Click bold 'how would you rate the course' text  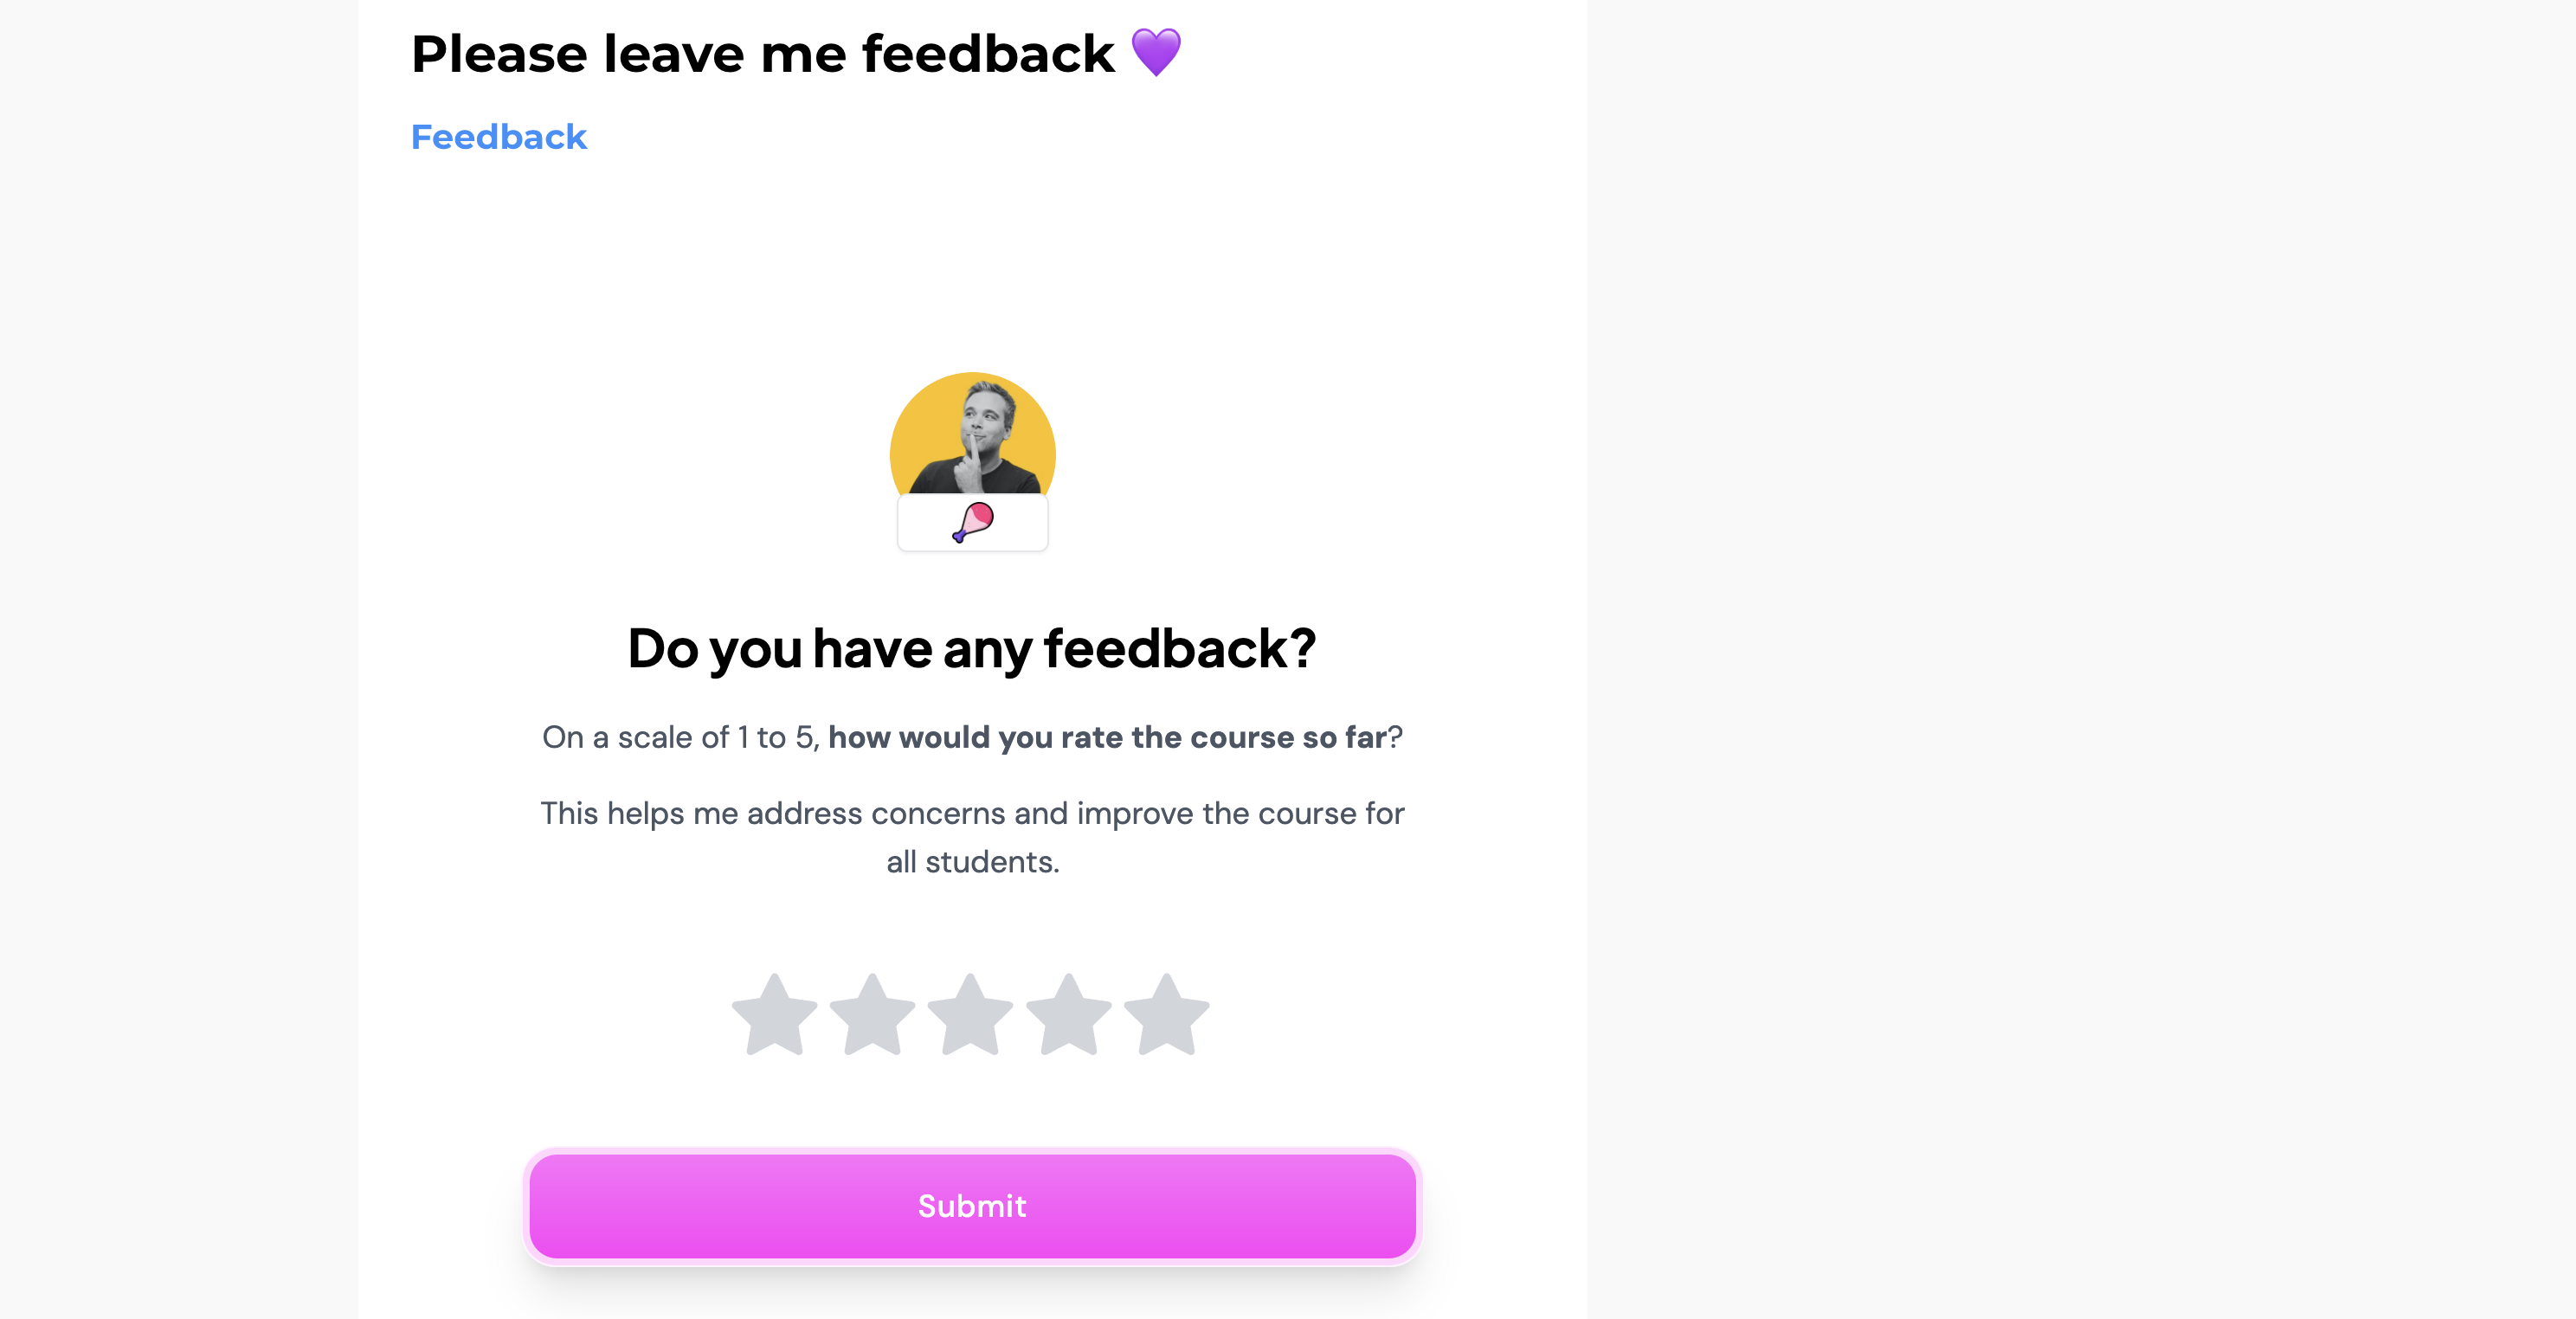pos(1062,737)
